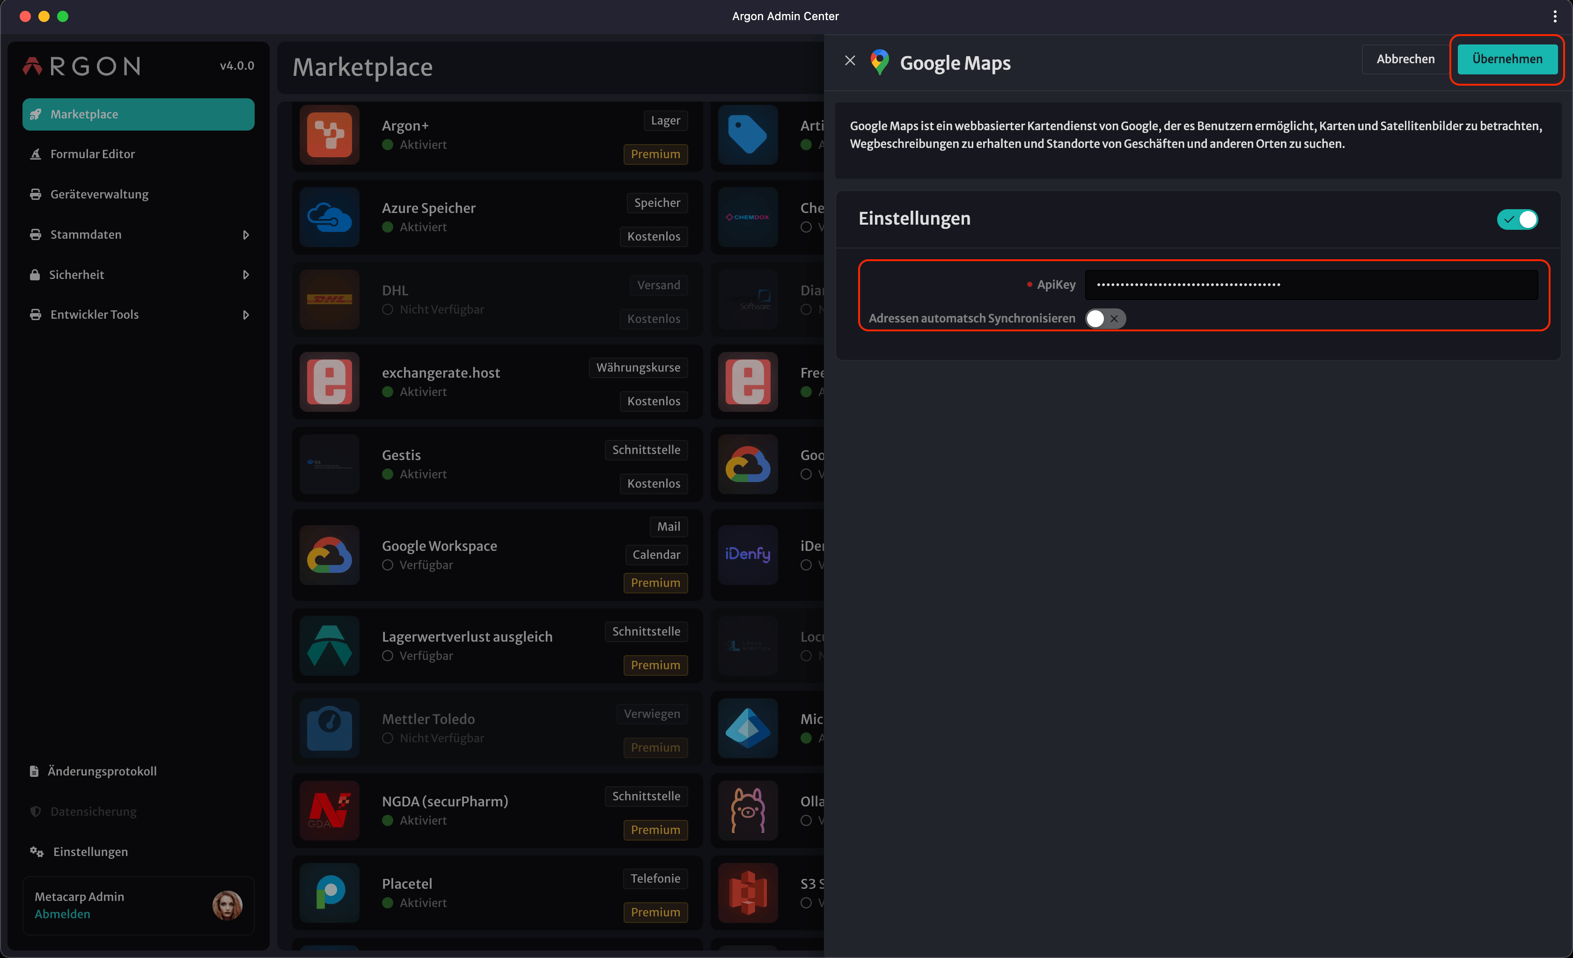Open Marketplace in the sidebar
The image size is (1573, 958).
tap(139, 114)
